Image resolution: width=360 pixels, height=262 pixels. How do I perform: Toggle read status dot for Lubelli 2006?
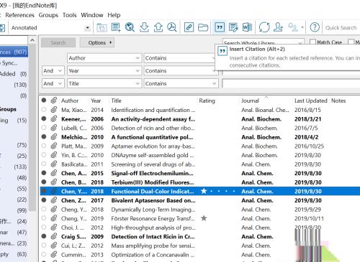pos(44,128)
